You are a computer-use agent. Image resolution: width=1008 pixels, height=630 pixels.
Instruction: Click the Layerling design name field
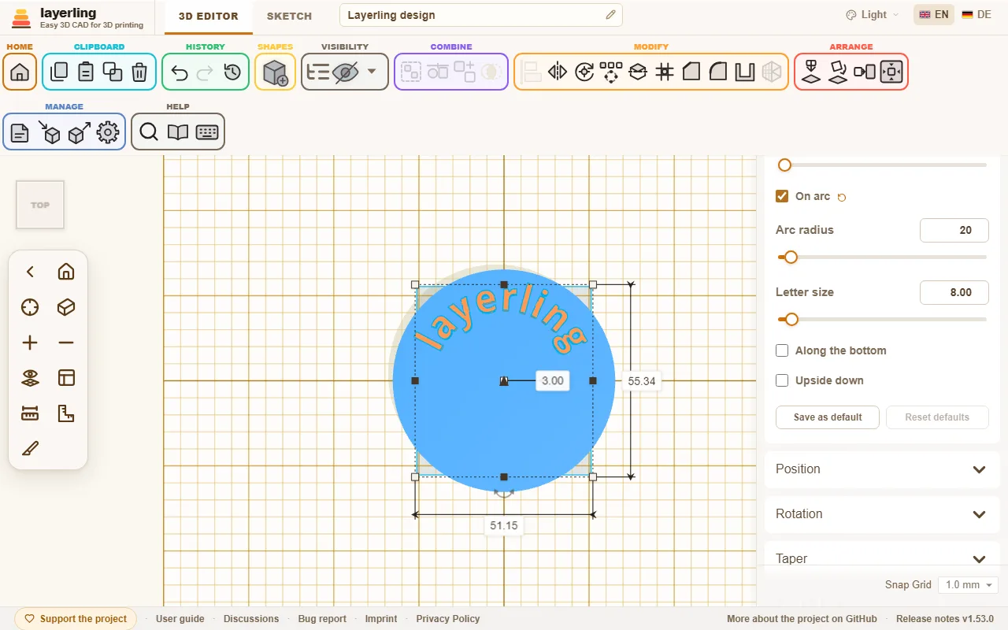point(481,15)
